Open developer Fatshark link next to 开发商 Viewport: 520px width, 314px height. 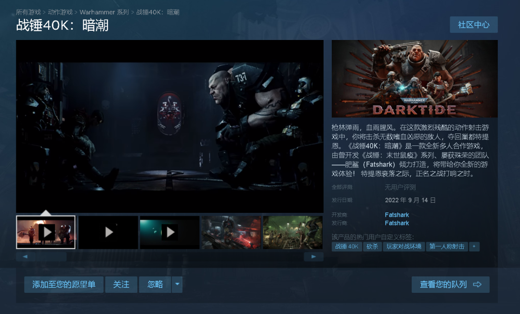tap(397, 215)
